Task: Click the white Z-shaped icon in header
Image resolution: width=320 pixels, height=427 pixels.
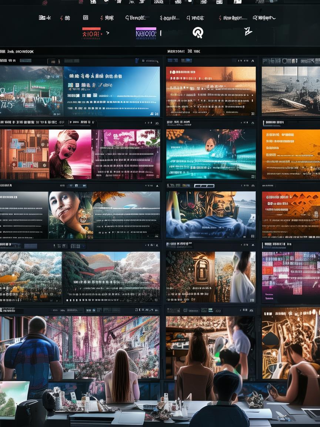Action: click(x=248, y=32)
